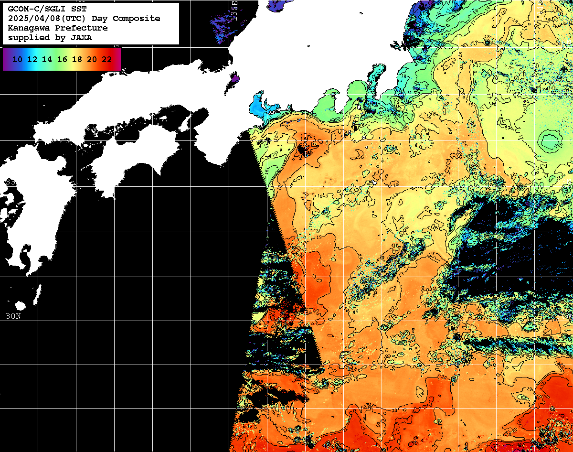Click the '10' value on temperature color scale
This screenshot has height=452, width=573.
pyautogui.click(x=17, y=59)
